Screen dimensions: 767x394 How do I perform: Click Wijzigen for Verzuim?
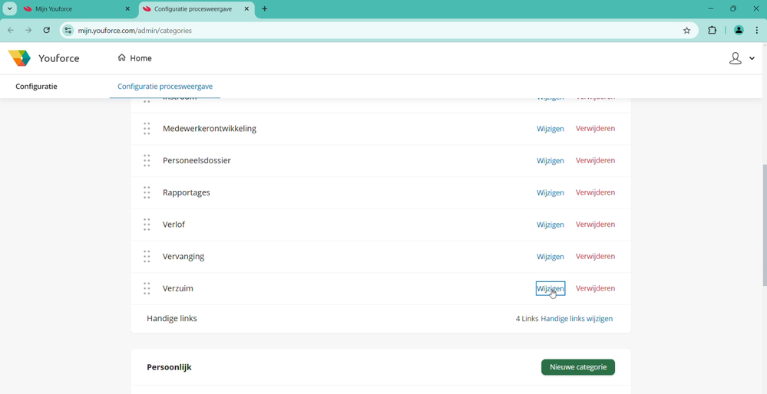tap(550, 288)
